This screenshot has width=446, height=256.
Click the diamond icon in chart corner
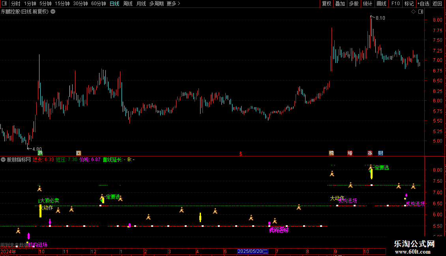click(x=413, y=12)
